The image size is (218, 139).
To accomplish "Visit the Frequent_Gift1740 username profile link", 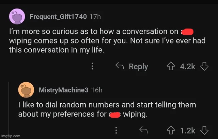I will 58,16.
